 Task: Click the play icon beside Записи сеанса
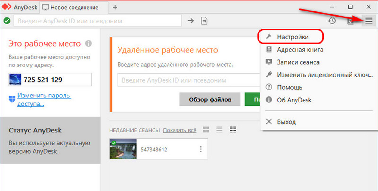(269, 62)
